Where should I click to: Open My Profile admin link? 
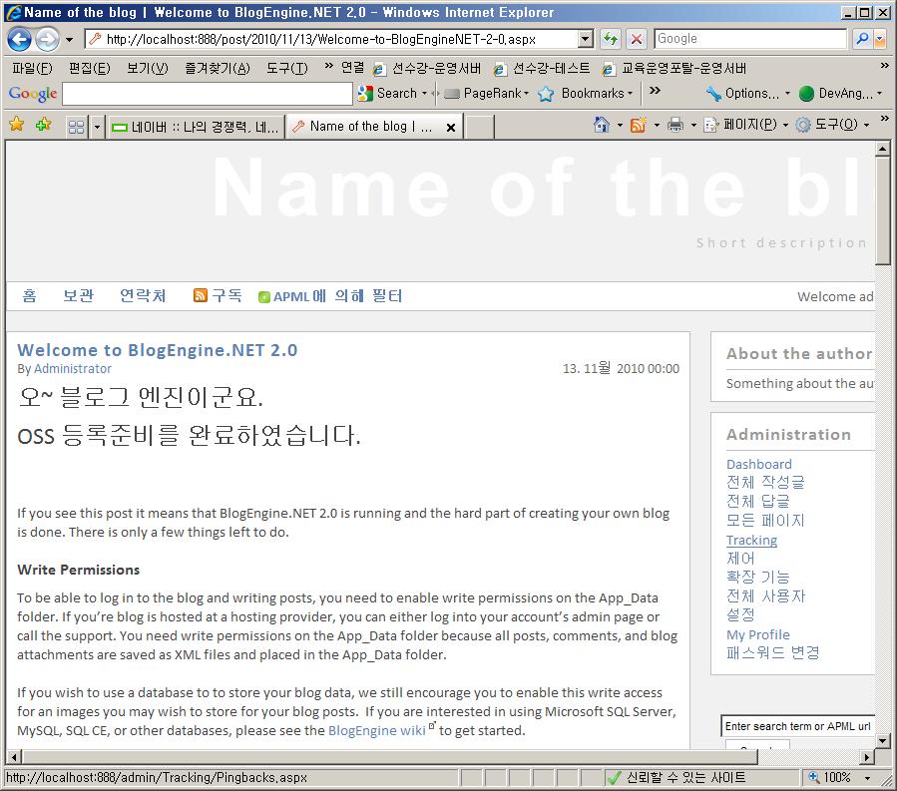[758, 634]
